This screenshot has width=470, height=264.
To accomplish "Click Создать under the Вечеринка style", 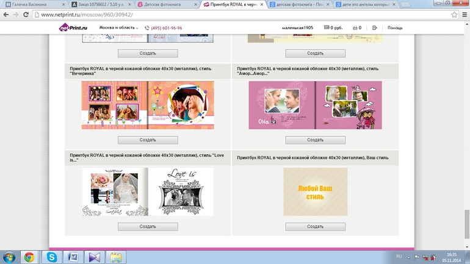I will [148, 140].
